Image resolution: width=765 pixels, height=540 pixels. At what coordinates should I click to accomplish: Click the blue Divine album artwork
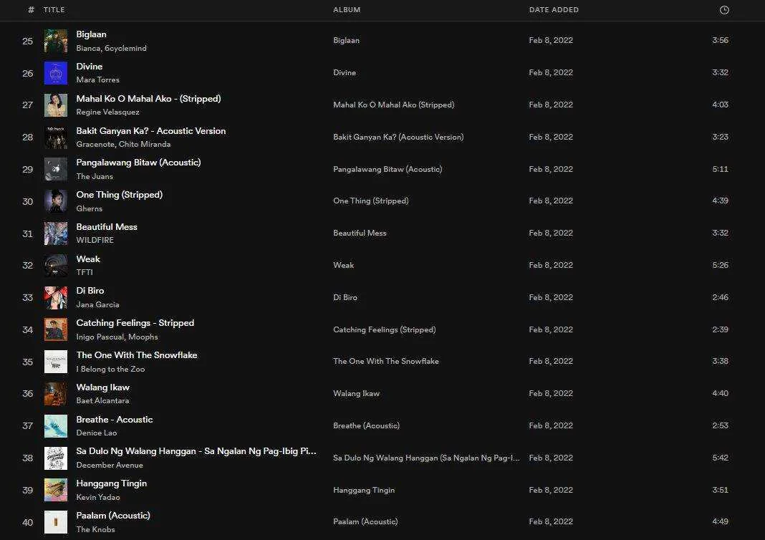pos(56,73)
